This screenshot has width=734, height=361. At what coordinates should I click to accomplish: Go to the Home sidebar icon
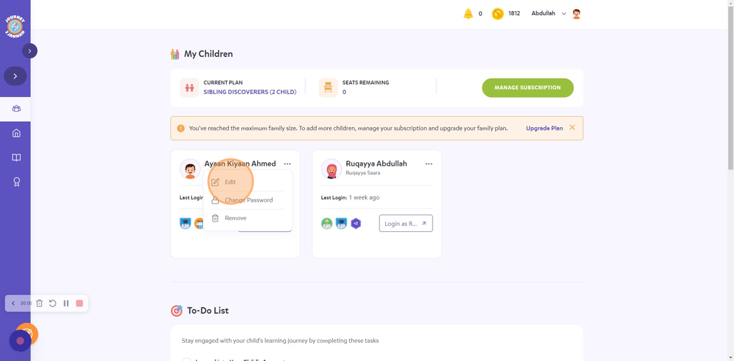coord(16,133)
